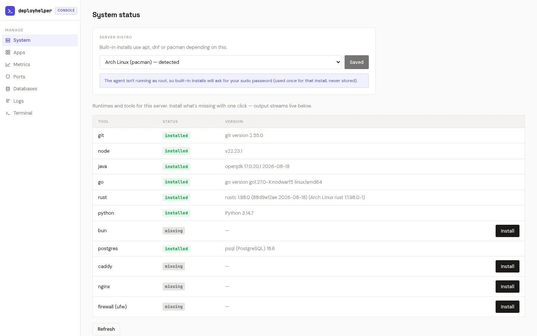Click the postgres installed status badge
This screenshot has width=537, height=336.
pos(176,249)
